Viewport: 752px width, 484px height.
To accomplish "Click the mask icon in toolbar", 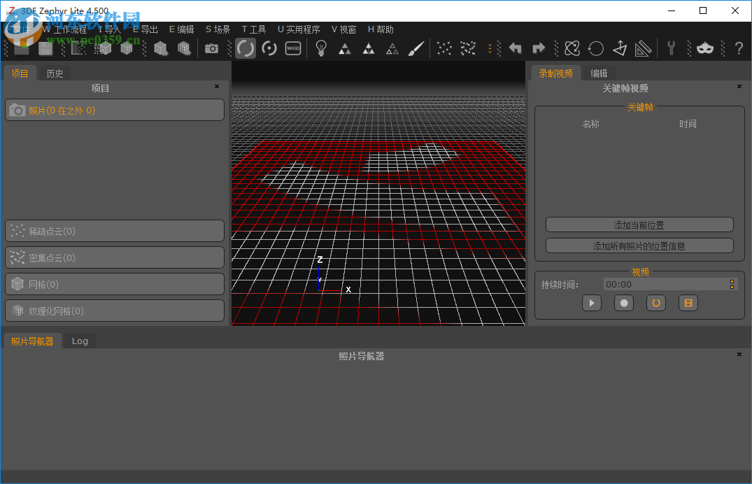I will (x=705, y=48).
